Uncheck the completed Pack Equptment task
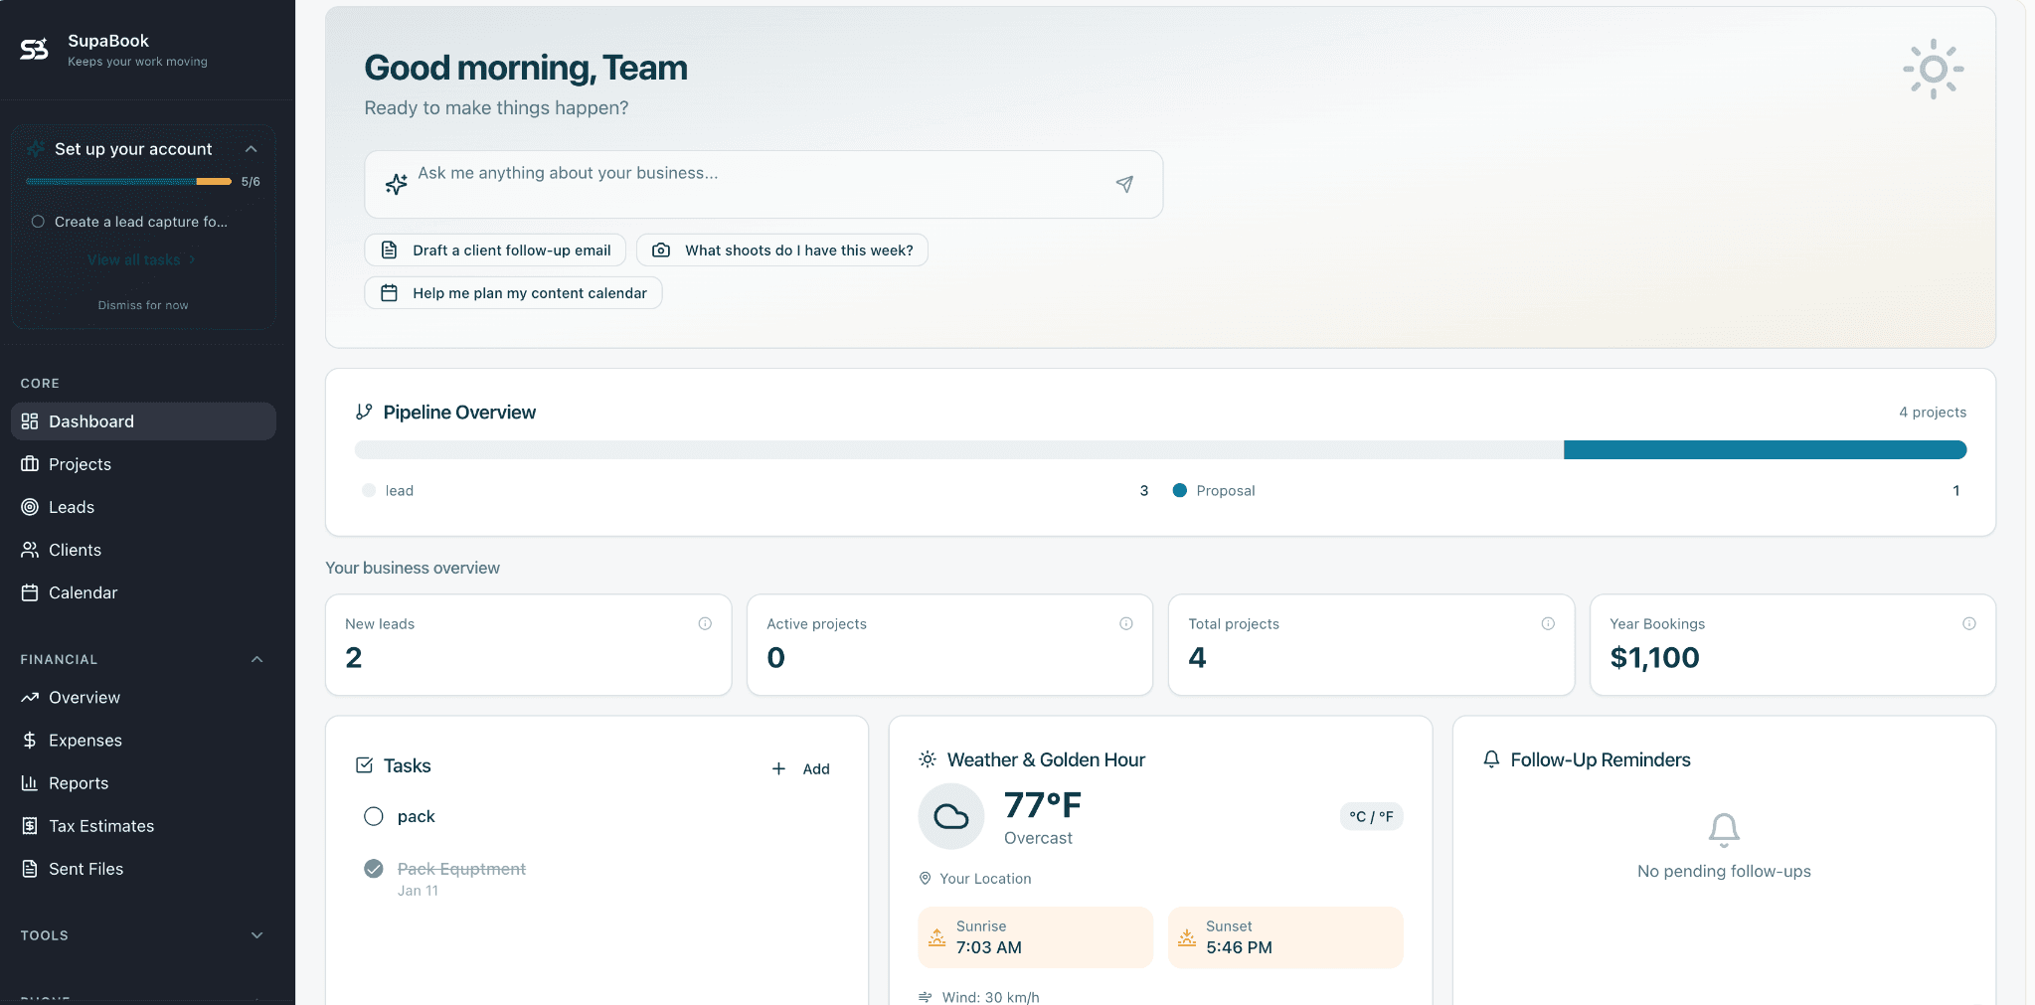 tap(374, 869)
